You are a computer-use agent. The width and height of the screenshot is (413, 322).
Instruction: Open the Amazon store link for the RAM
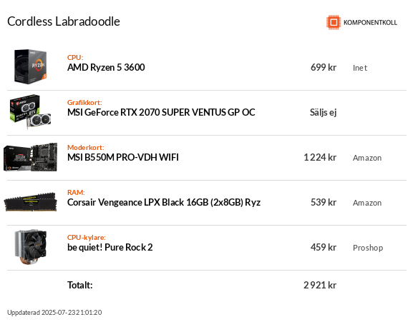pos(367,203)
